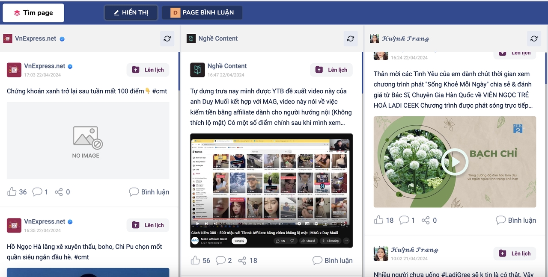Switch to the HIỂN THỊ tab

(x=131, y=13)
